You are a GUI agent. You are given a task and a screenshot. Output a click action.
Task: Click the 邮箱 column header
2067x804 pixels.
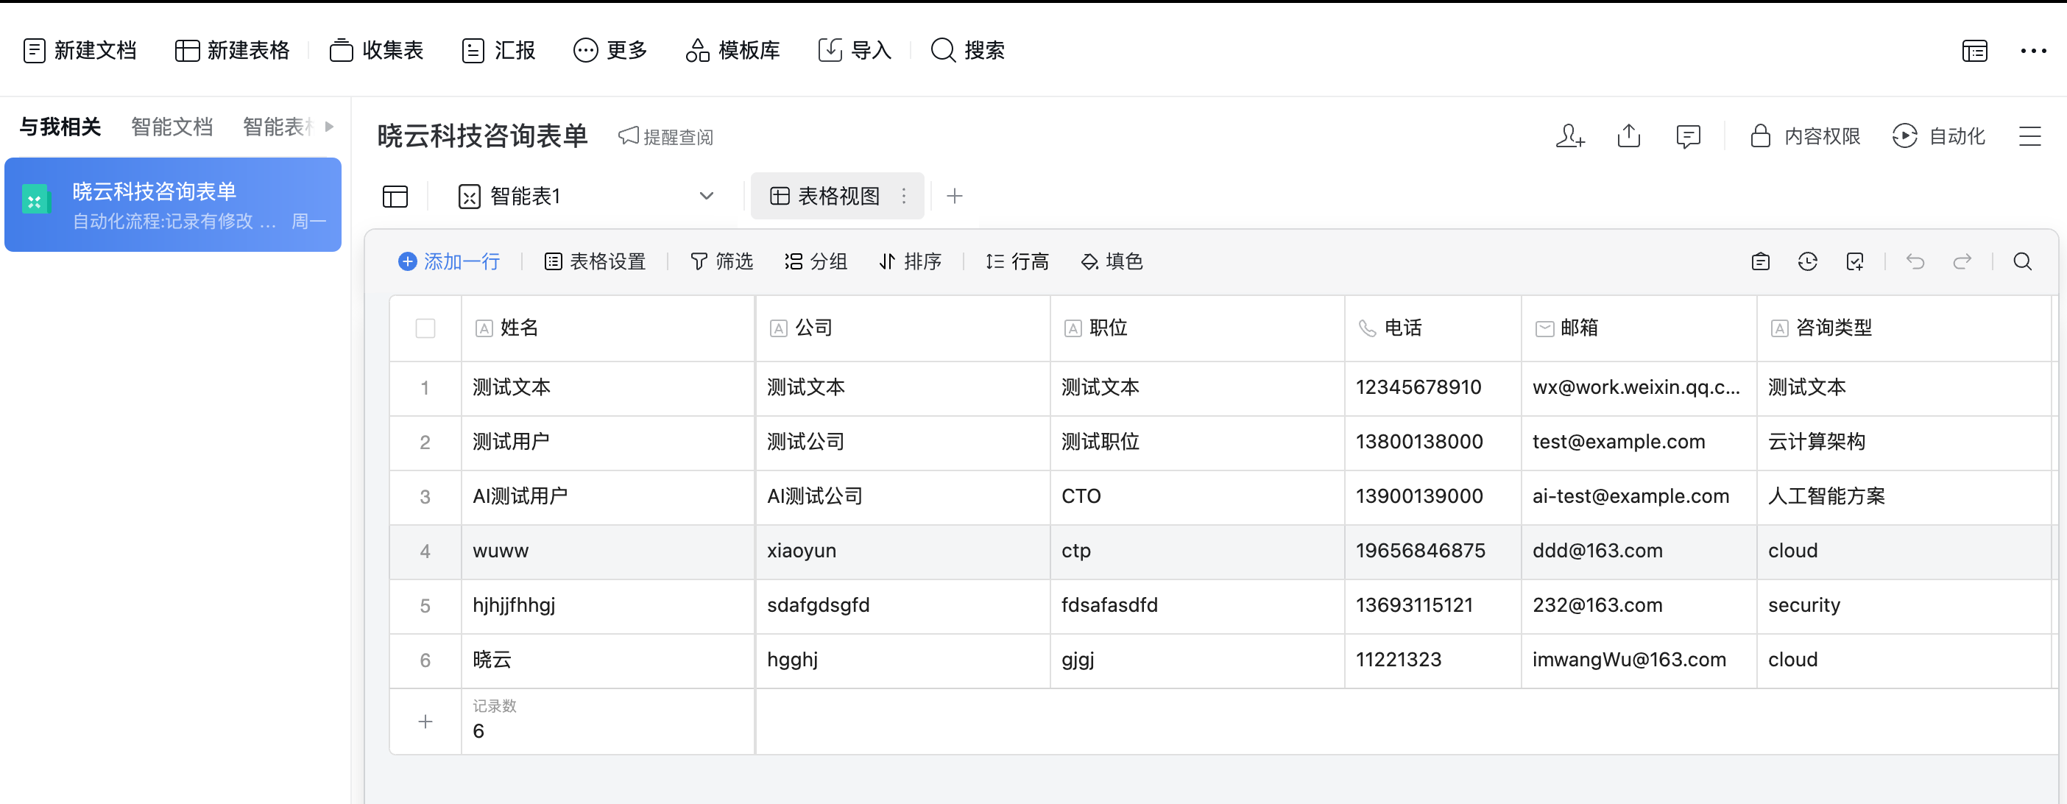tap(1639, 328)
